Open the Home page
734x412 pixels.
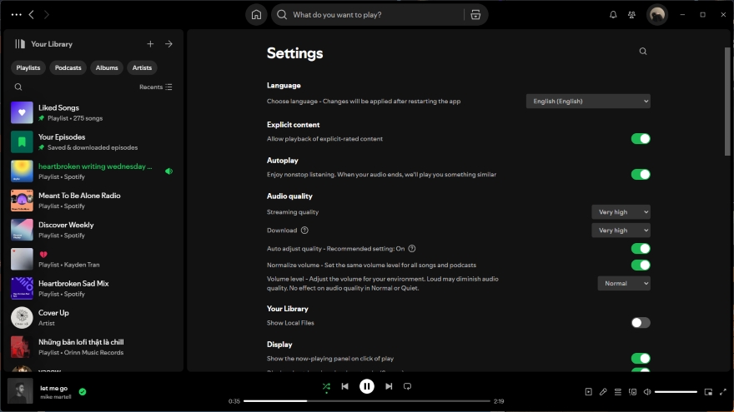click(x=256, y=14)
